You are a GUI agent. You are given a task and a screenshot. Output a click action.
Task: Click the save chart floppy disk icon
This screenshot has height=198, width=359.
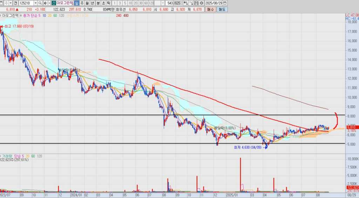pos(196,3)
